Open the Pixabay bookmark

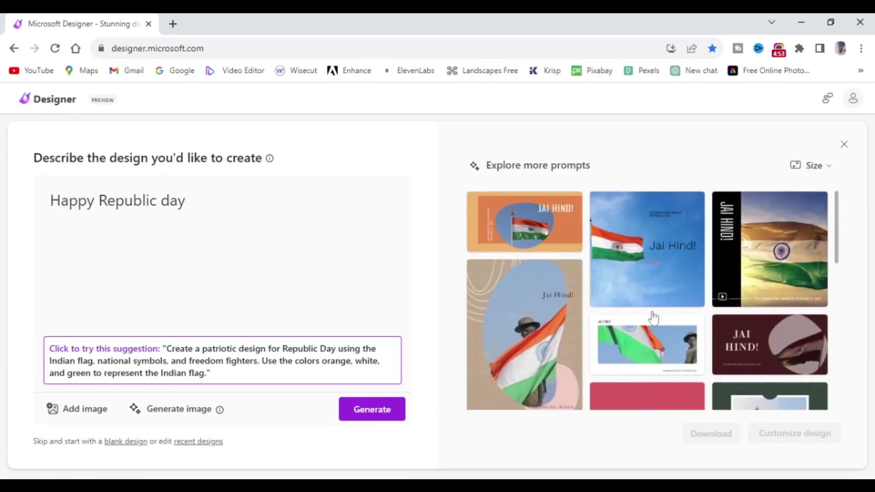pyautogui.click(x=592, y=71)
